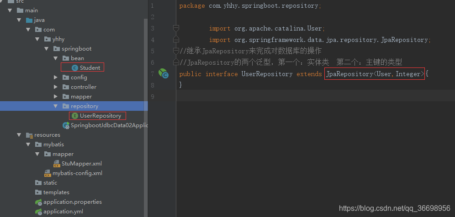Image resolution: width=455 pixels, height=217 pixels.
Task: Collapse the springboot package arrow
Action: 47,49
